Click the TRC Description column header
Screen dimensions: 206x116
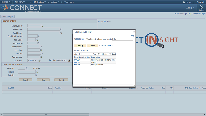[191, 88]
